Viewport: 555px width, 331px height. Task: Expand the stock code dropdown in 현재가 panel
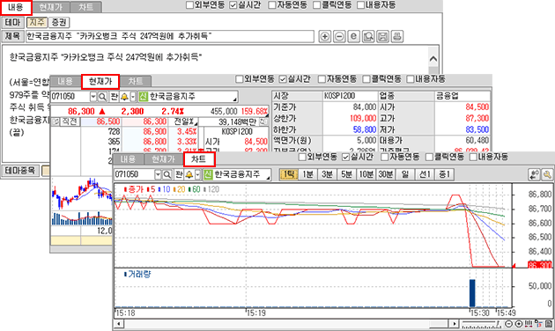pos(93,96)
